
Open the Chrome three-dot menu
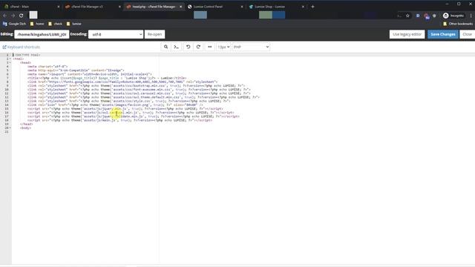click(x=471, y=16)
